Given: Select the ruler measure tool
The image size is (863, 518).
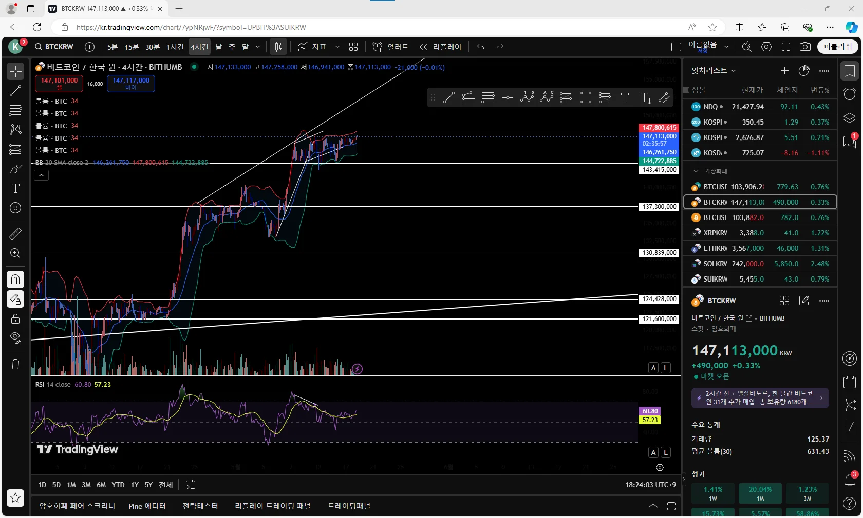Looking at the screenshot, I should click(15, 233).
